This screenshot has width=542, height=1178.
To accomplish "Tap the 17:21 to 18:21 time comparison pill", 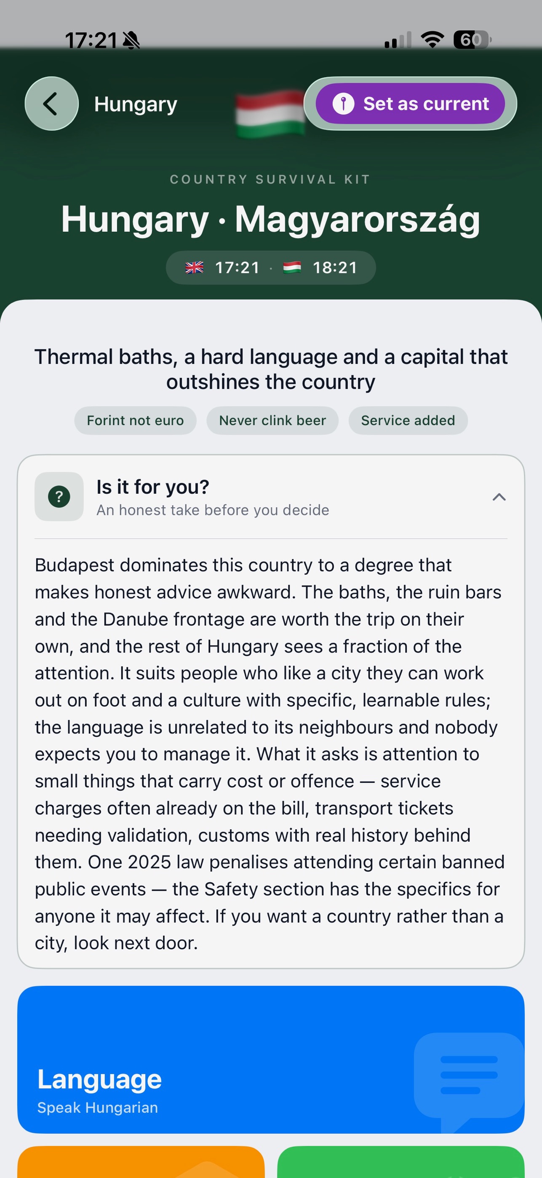I will [270, 268].
